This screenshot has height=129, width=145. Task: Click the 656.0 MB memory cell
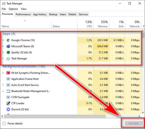pos(101,46)
